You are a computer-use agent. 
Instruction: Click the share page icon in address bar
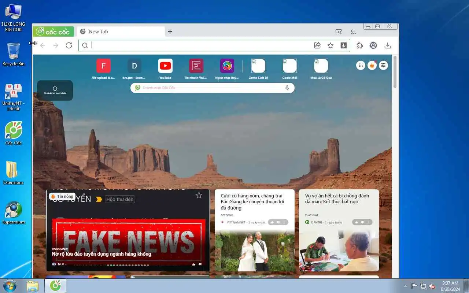317,45
